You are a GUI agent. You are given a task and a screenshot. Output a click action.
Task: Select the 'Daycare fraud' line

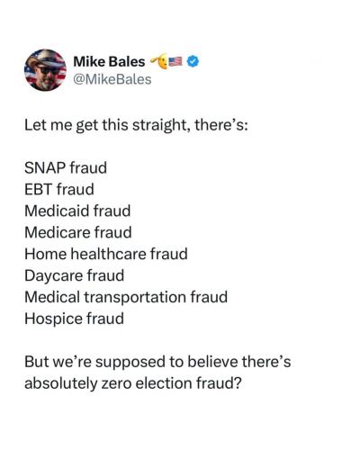tap(74, 275)
